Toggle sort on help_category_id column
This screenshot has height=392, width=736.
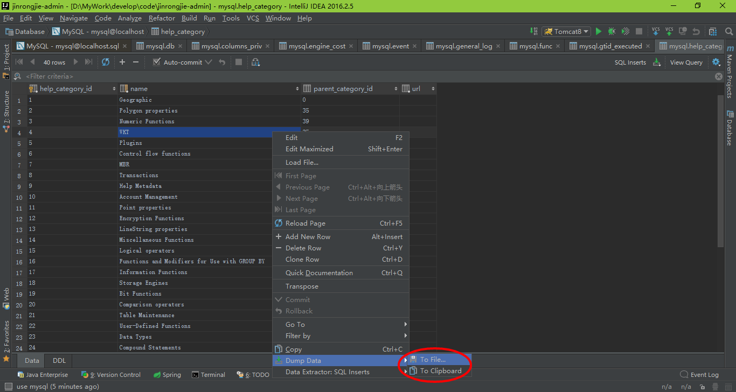pyautogui.click(x=114, y=89)
